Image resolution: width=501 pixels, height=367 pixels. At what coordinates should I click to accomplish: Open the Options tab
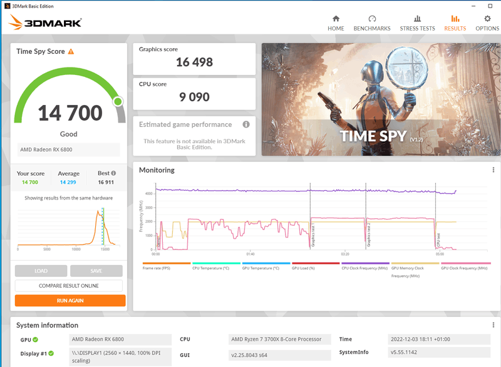pos(487,24)
